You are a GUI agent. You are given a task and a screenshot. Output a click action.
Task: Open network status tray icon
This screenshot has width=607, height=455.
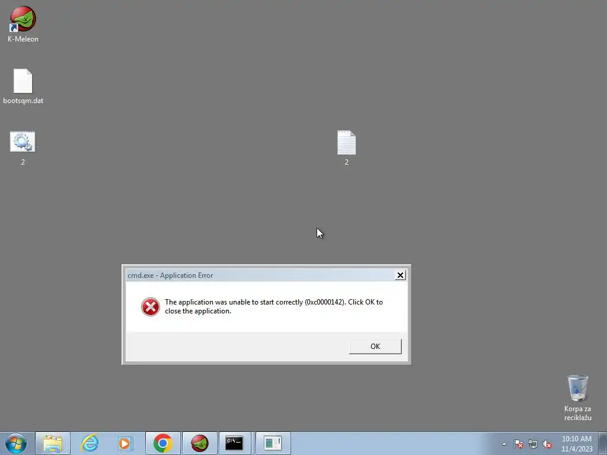pyautogui.click(x=533, y=444)
